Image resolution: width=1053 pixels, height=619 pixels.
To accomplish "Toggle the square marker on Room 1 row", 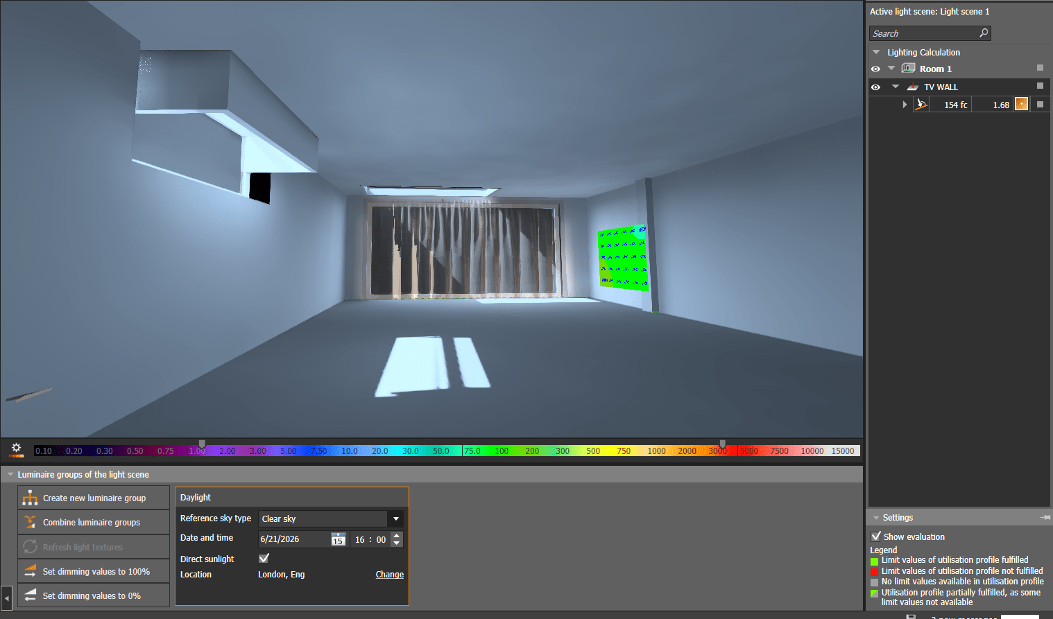I will (1040, 68).
